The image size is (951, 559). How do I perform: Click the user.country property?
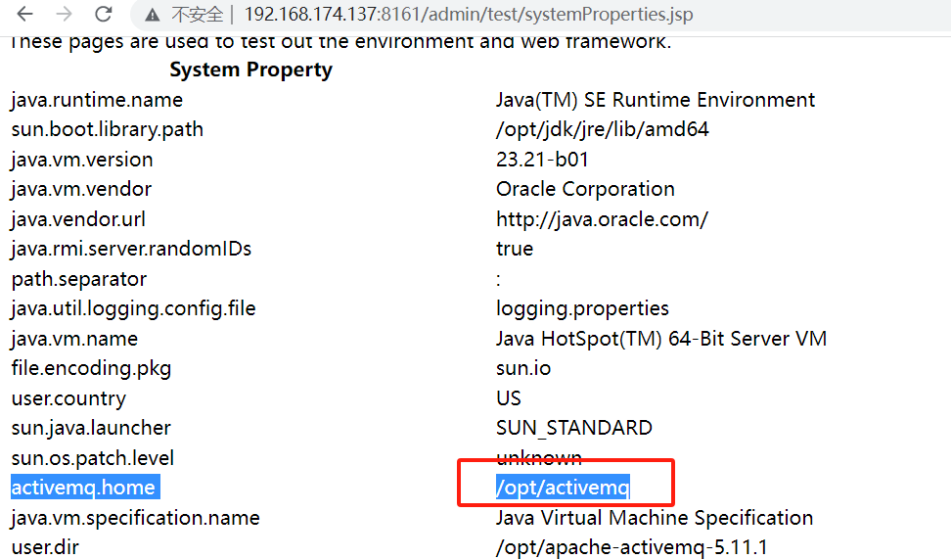[x=68, y=398]
